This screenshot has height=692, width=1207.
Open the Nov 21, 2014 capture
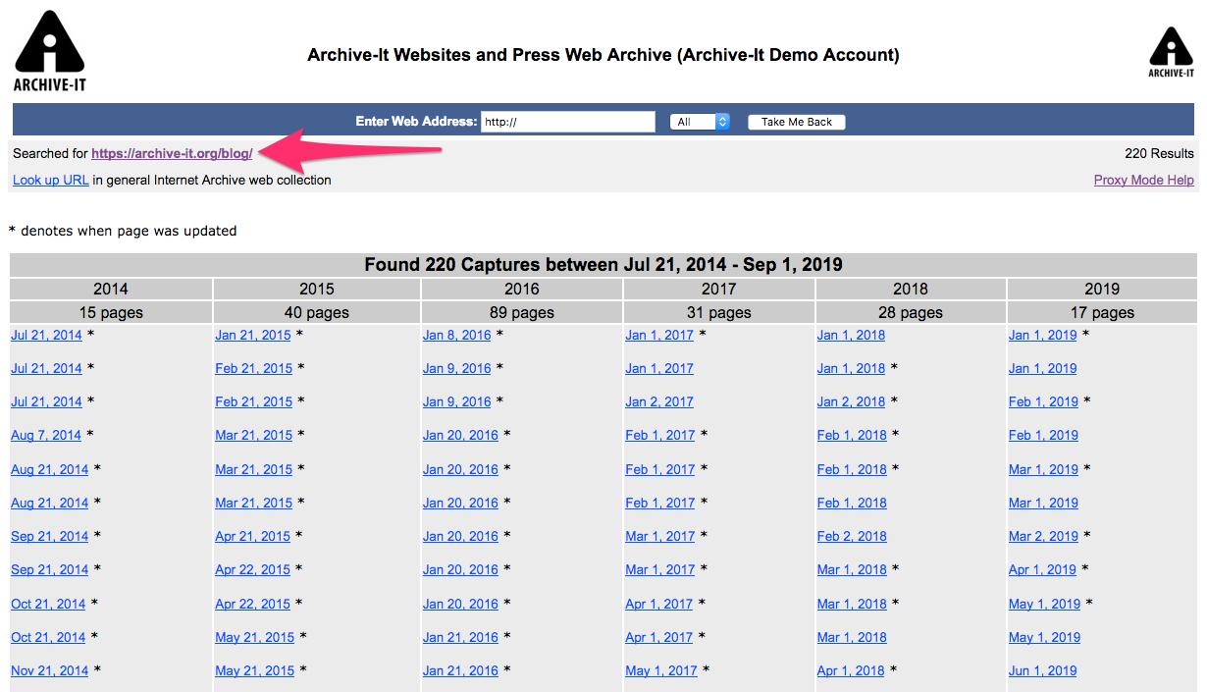tap(49, 670)
